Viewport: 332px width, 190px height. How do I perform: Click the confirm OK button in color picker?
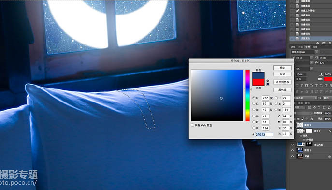[282, 68]
